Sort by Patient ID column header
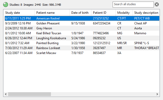Screen dimensions: 163x100 coord(103,13)
